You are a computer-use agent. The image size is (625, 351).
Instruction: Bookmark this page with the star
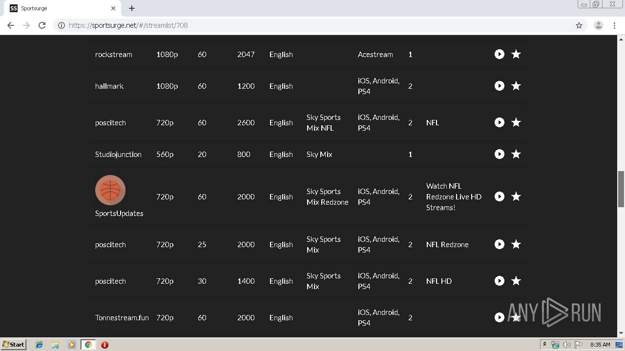[x=579, y=25]
